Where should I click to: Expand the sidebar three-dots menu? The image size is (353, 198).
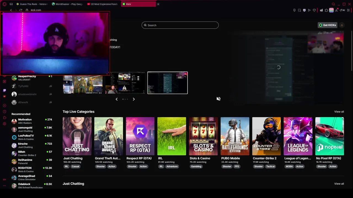point(4,186)
